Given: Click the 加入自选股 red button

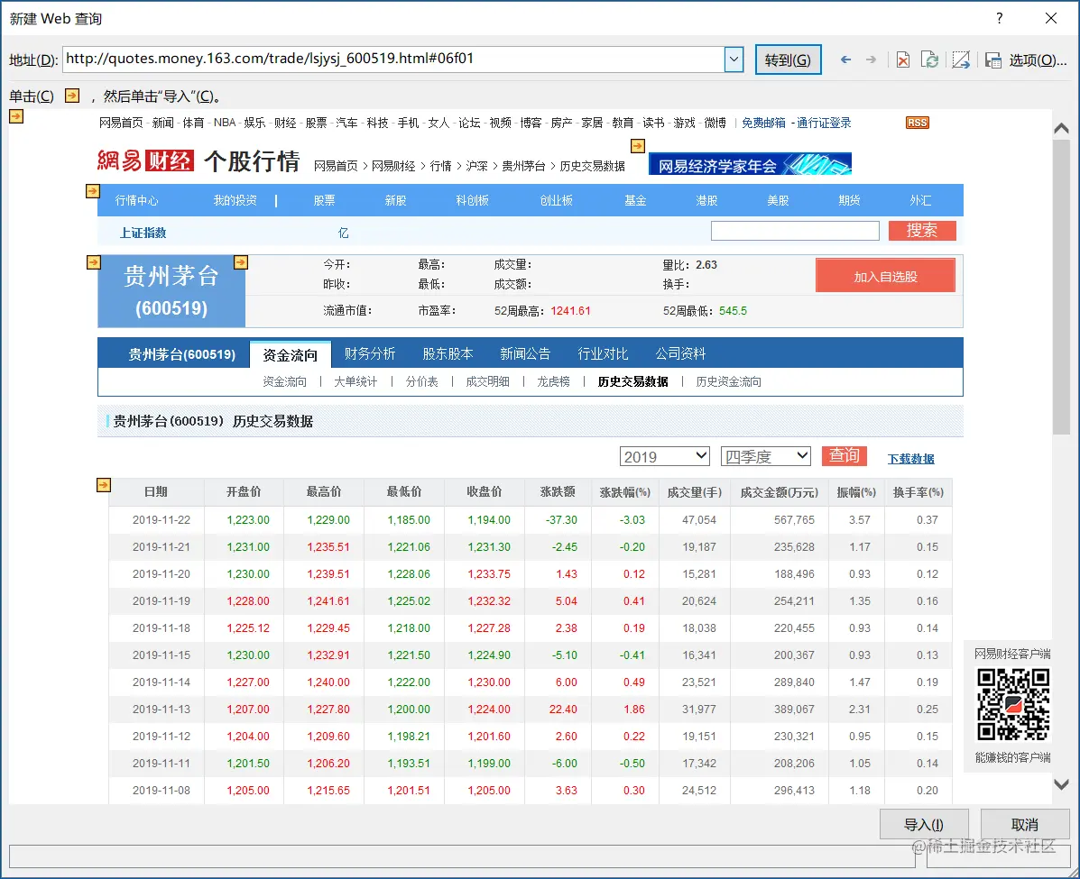Looking at the screenshot, I should click(x=885, y=275).
